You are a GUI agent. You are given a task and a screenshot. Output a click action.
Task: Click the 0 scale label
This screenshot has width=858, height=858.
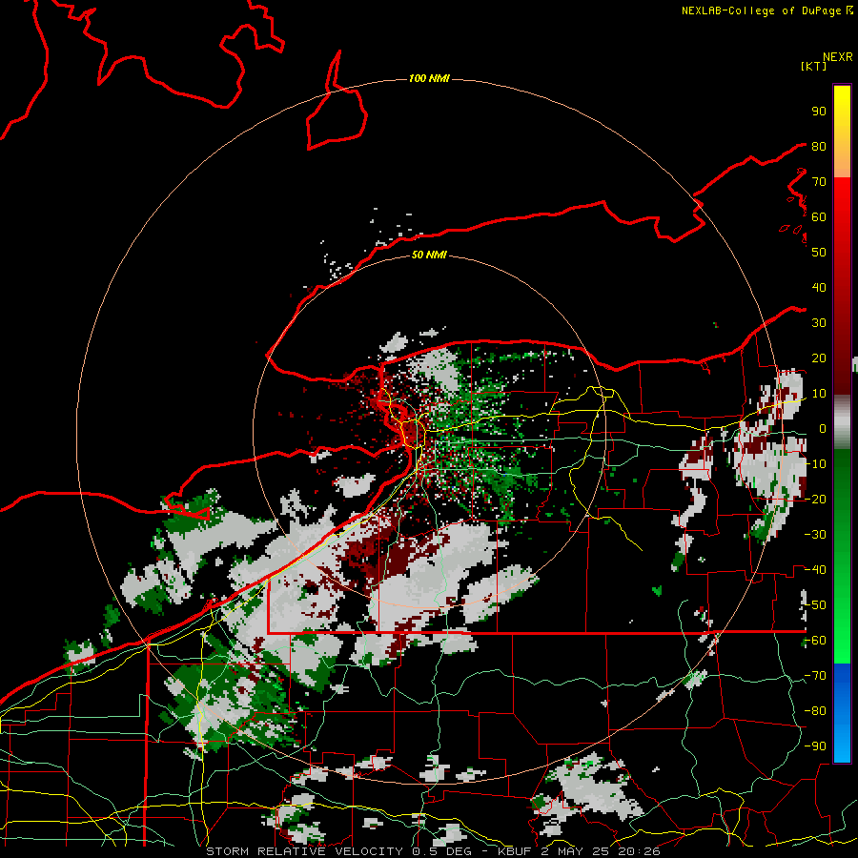822,428
